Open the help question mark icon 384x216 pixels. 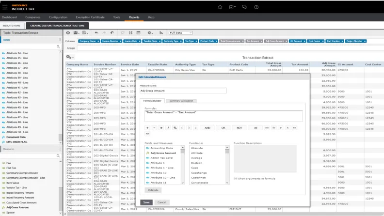click(x=256, y=7)
